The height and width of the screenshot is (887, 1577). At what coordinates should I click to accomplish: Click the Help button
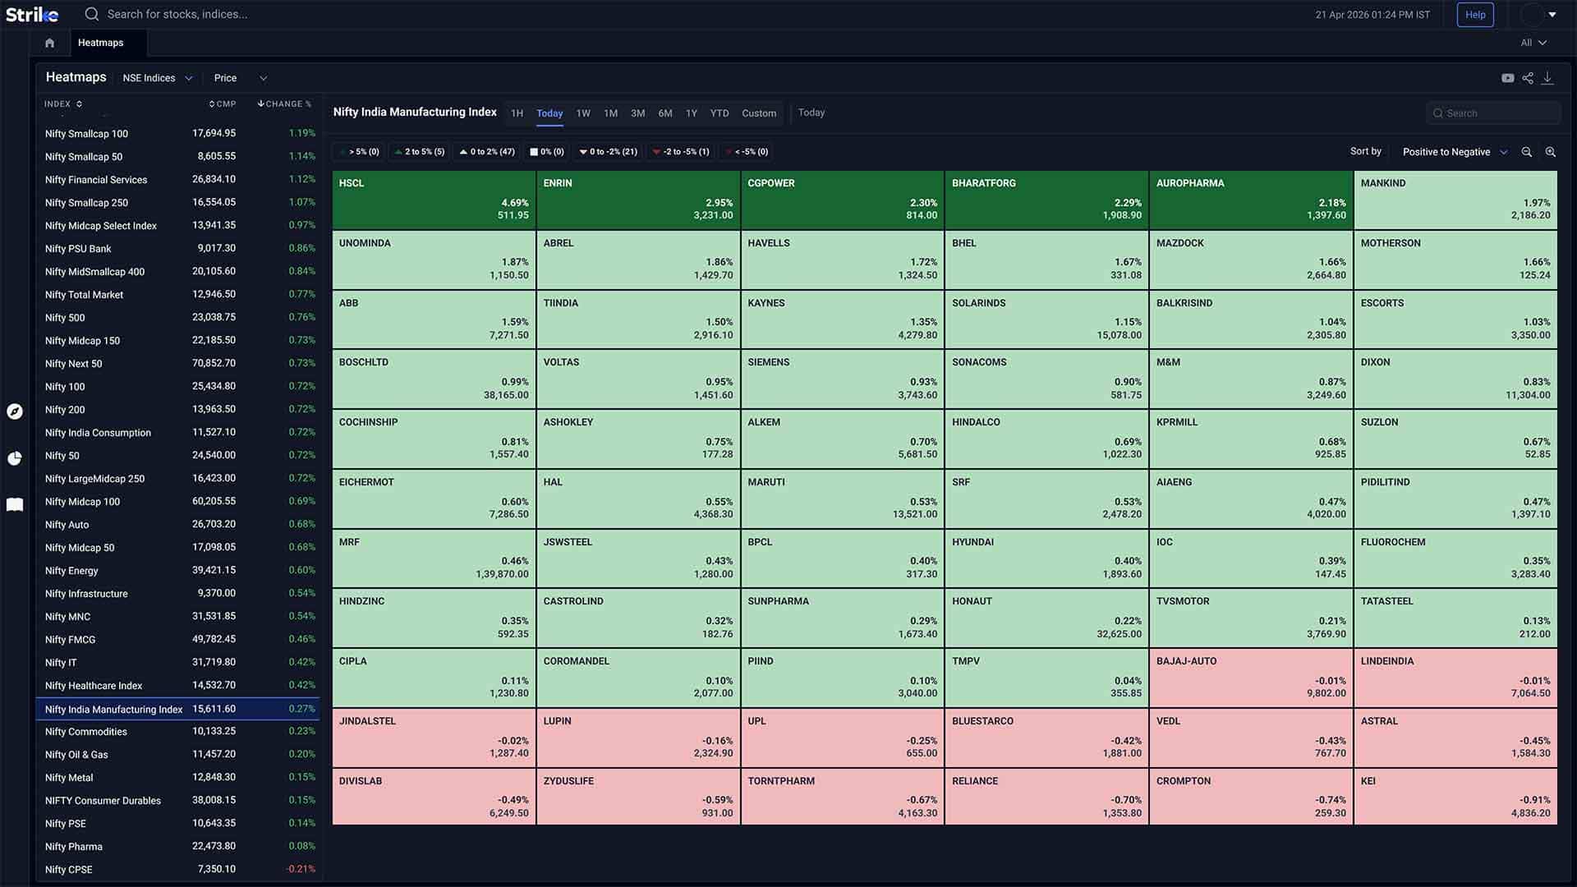pyautogui.click(x=1475, y=15)
